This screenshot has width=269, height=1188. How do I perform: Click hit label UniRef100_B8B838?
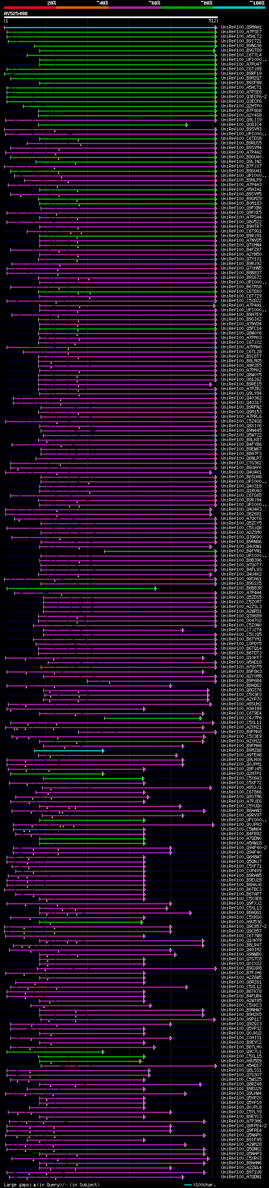(241, 587)
